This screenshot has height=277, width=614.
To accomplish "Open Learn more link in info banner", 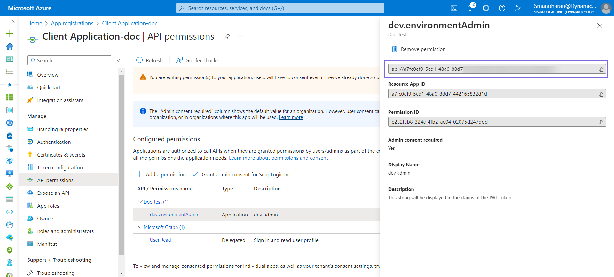I will point(291,117).
